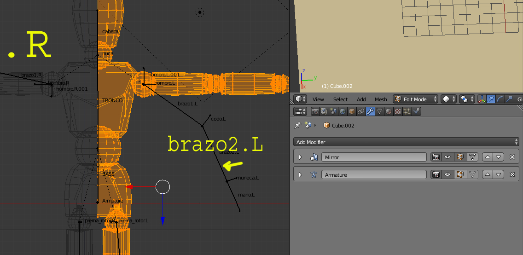
Task: Click the Mirror modifier name field
Action: click(374, 157)
